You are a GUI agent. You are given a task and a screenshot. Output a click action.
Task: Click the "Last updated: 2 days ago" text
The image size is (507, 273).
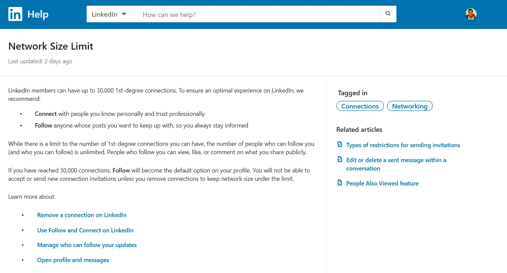[x=40, y=61]
